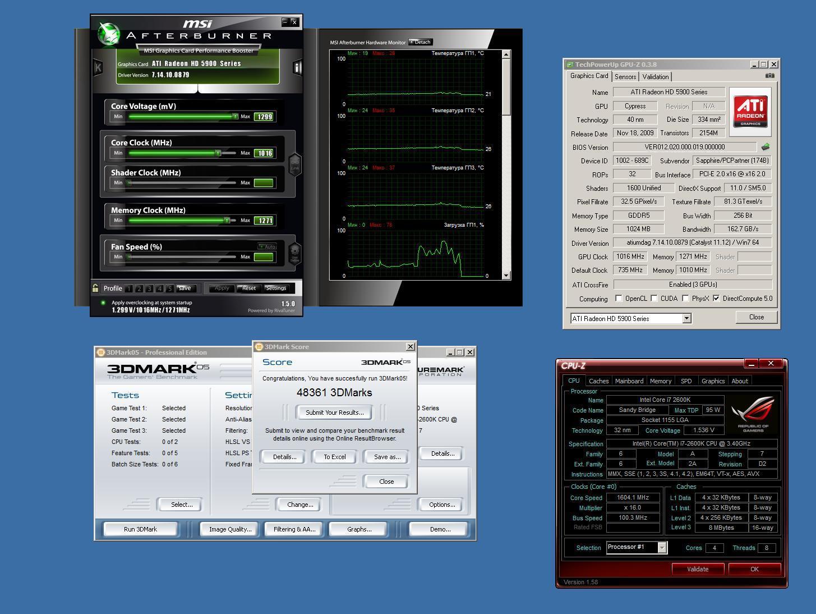The width and height of the screenshot is (816, 614).
Task: Click the ATI Radeon logo in GPU-Z
Action: [750, 112]
